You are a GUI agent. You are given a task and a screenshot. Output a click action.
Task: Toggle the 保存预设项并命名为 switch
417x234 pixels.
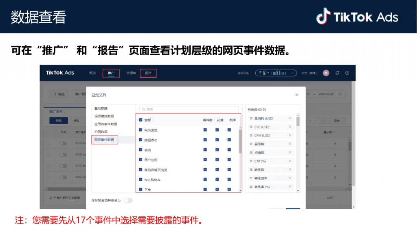(x=128, y=200)
